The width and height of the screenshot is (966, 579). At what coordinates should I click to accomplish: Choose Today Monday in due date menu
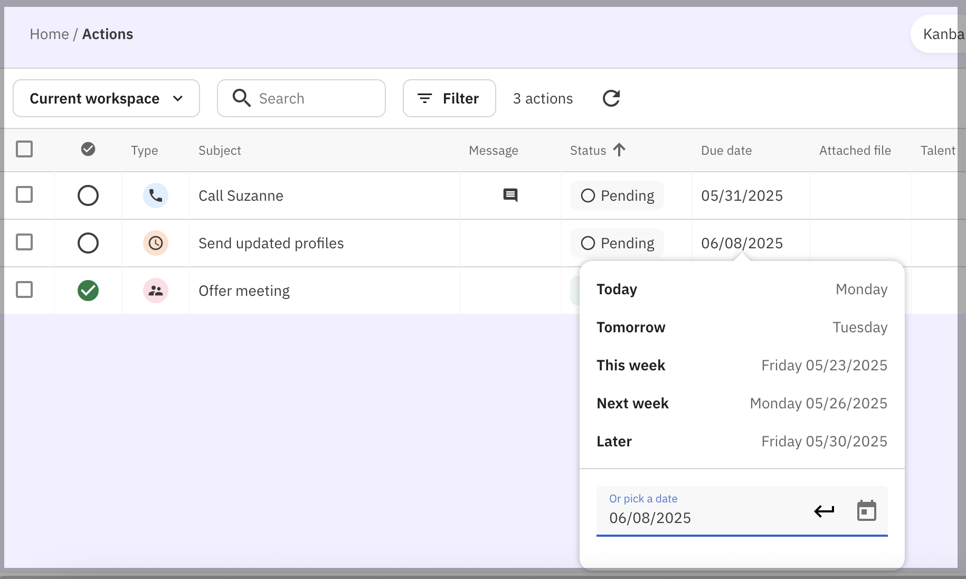[x=742, y=289]
